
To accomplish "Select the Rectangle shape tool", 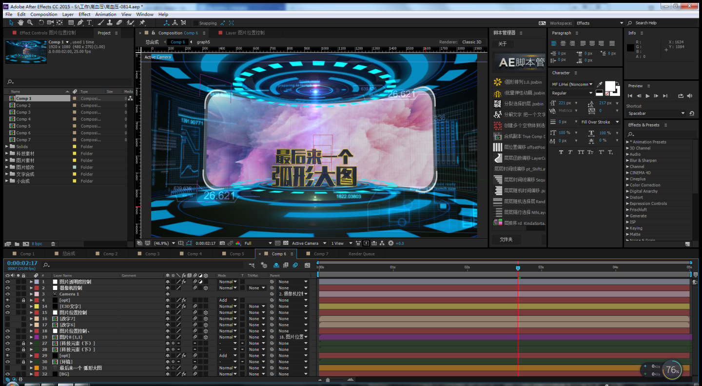I will [71, 23].
